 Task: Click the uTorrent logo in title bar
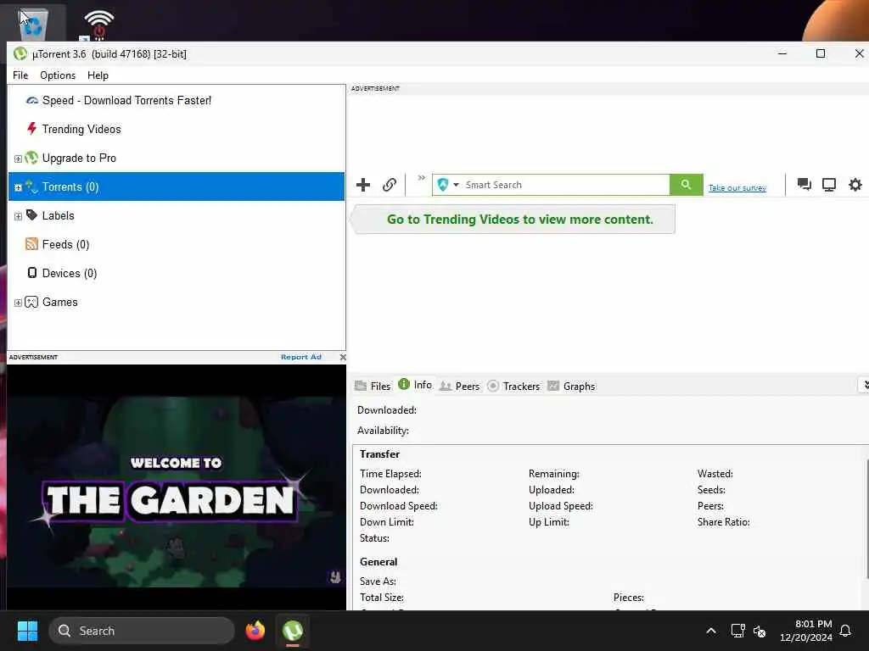click(x=20, y=53)
